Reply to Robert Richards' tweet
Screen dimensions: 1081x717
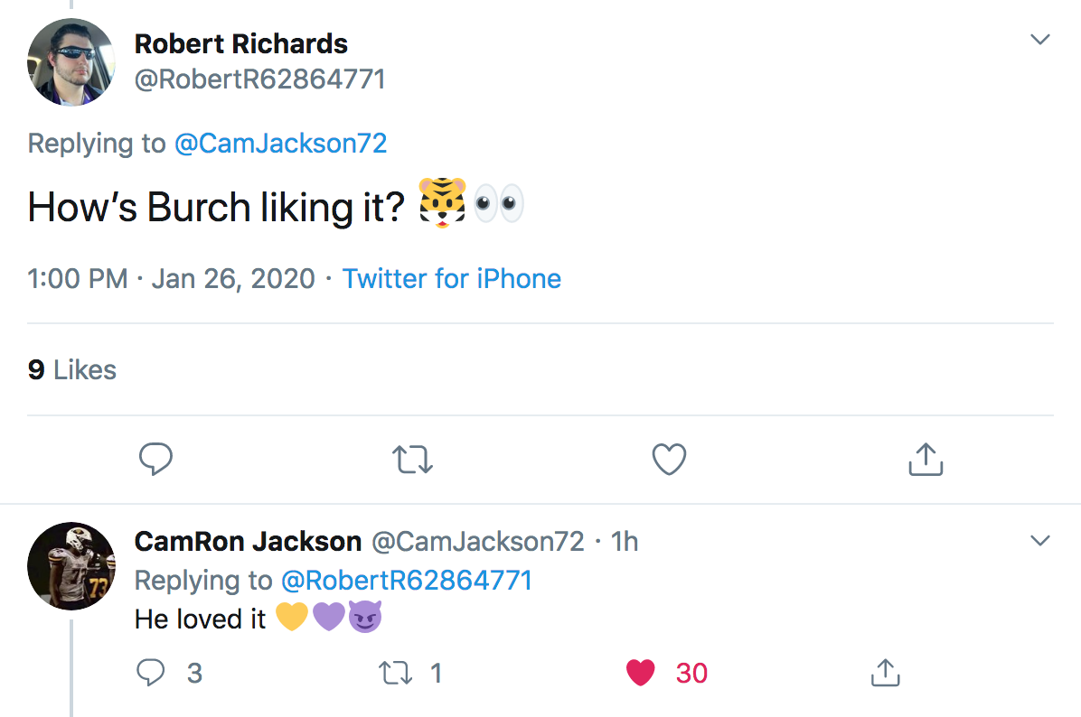155,460
